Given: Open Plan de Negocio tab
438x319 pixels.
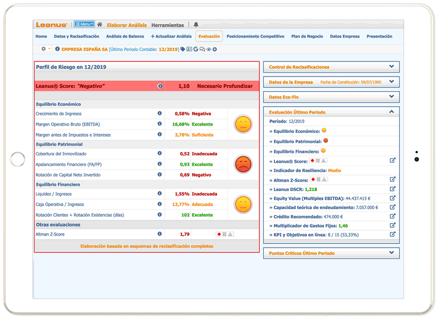Looking at the screenshot, I should (307, 37).
